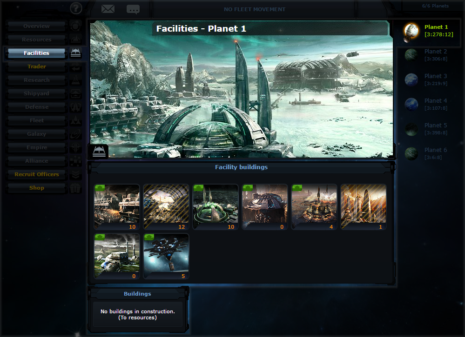Click the green upgrade icon on Space Dock
The height and width of the screenshot is (337, 465).
149,237
